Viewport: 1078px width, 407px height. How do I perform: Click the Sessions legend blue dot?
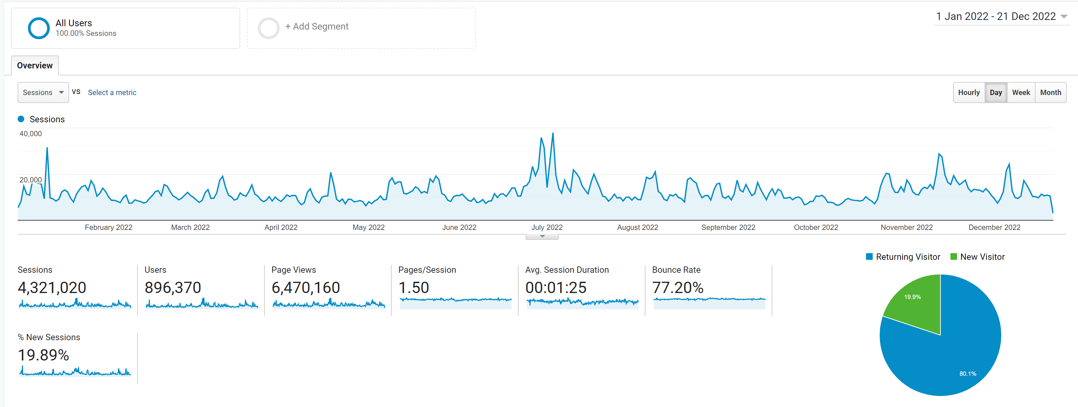click(21, 119)
